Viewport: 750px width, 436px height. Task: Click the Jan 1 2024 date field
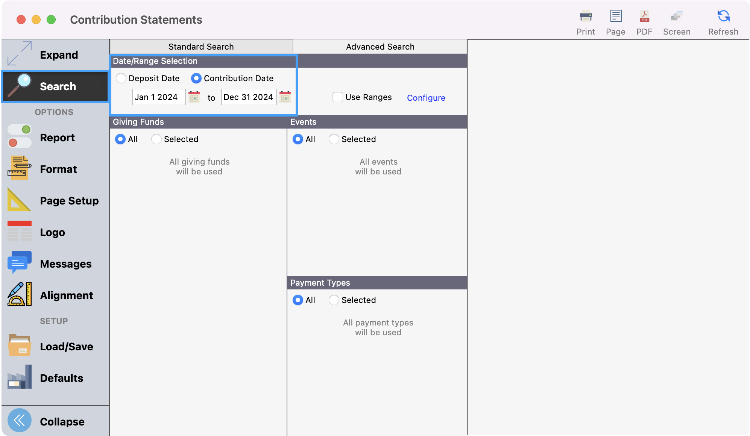point(158,97)
